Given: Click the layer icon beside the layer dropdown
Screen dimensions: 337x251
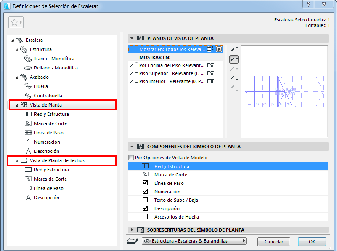Looking at the screenshot, I should [132, 241].
